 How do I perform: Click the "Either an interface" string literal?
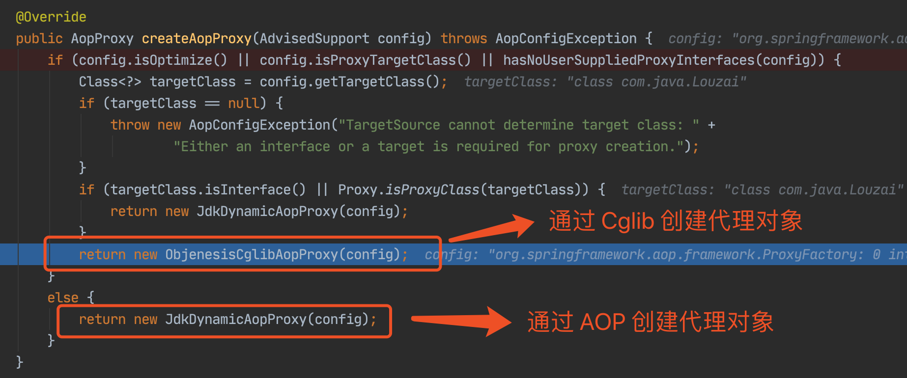tap(428, 146)
